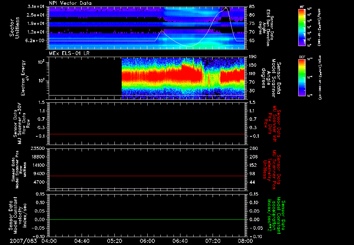Image resolution: width=354 pixels, height=245 pixels.
Task: Click the green flat line in velocity panel
Action: click(147, 219)
